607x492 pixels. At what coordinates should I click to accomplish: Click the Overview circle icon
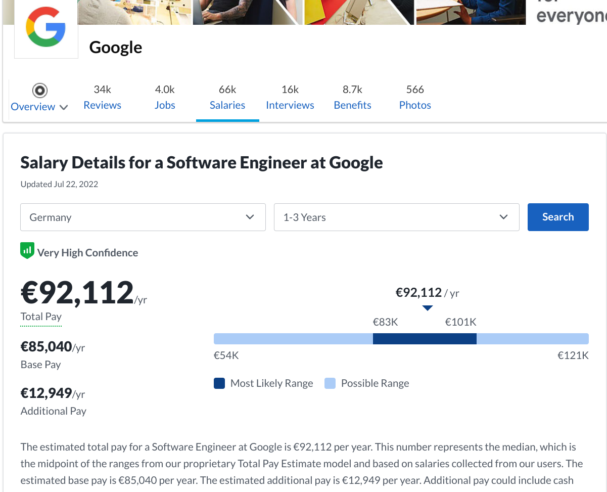(x=39, y=91)
